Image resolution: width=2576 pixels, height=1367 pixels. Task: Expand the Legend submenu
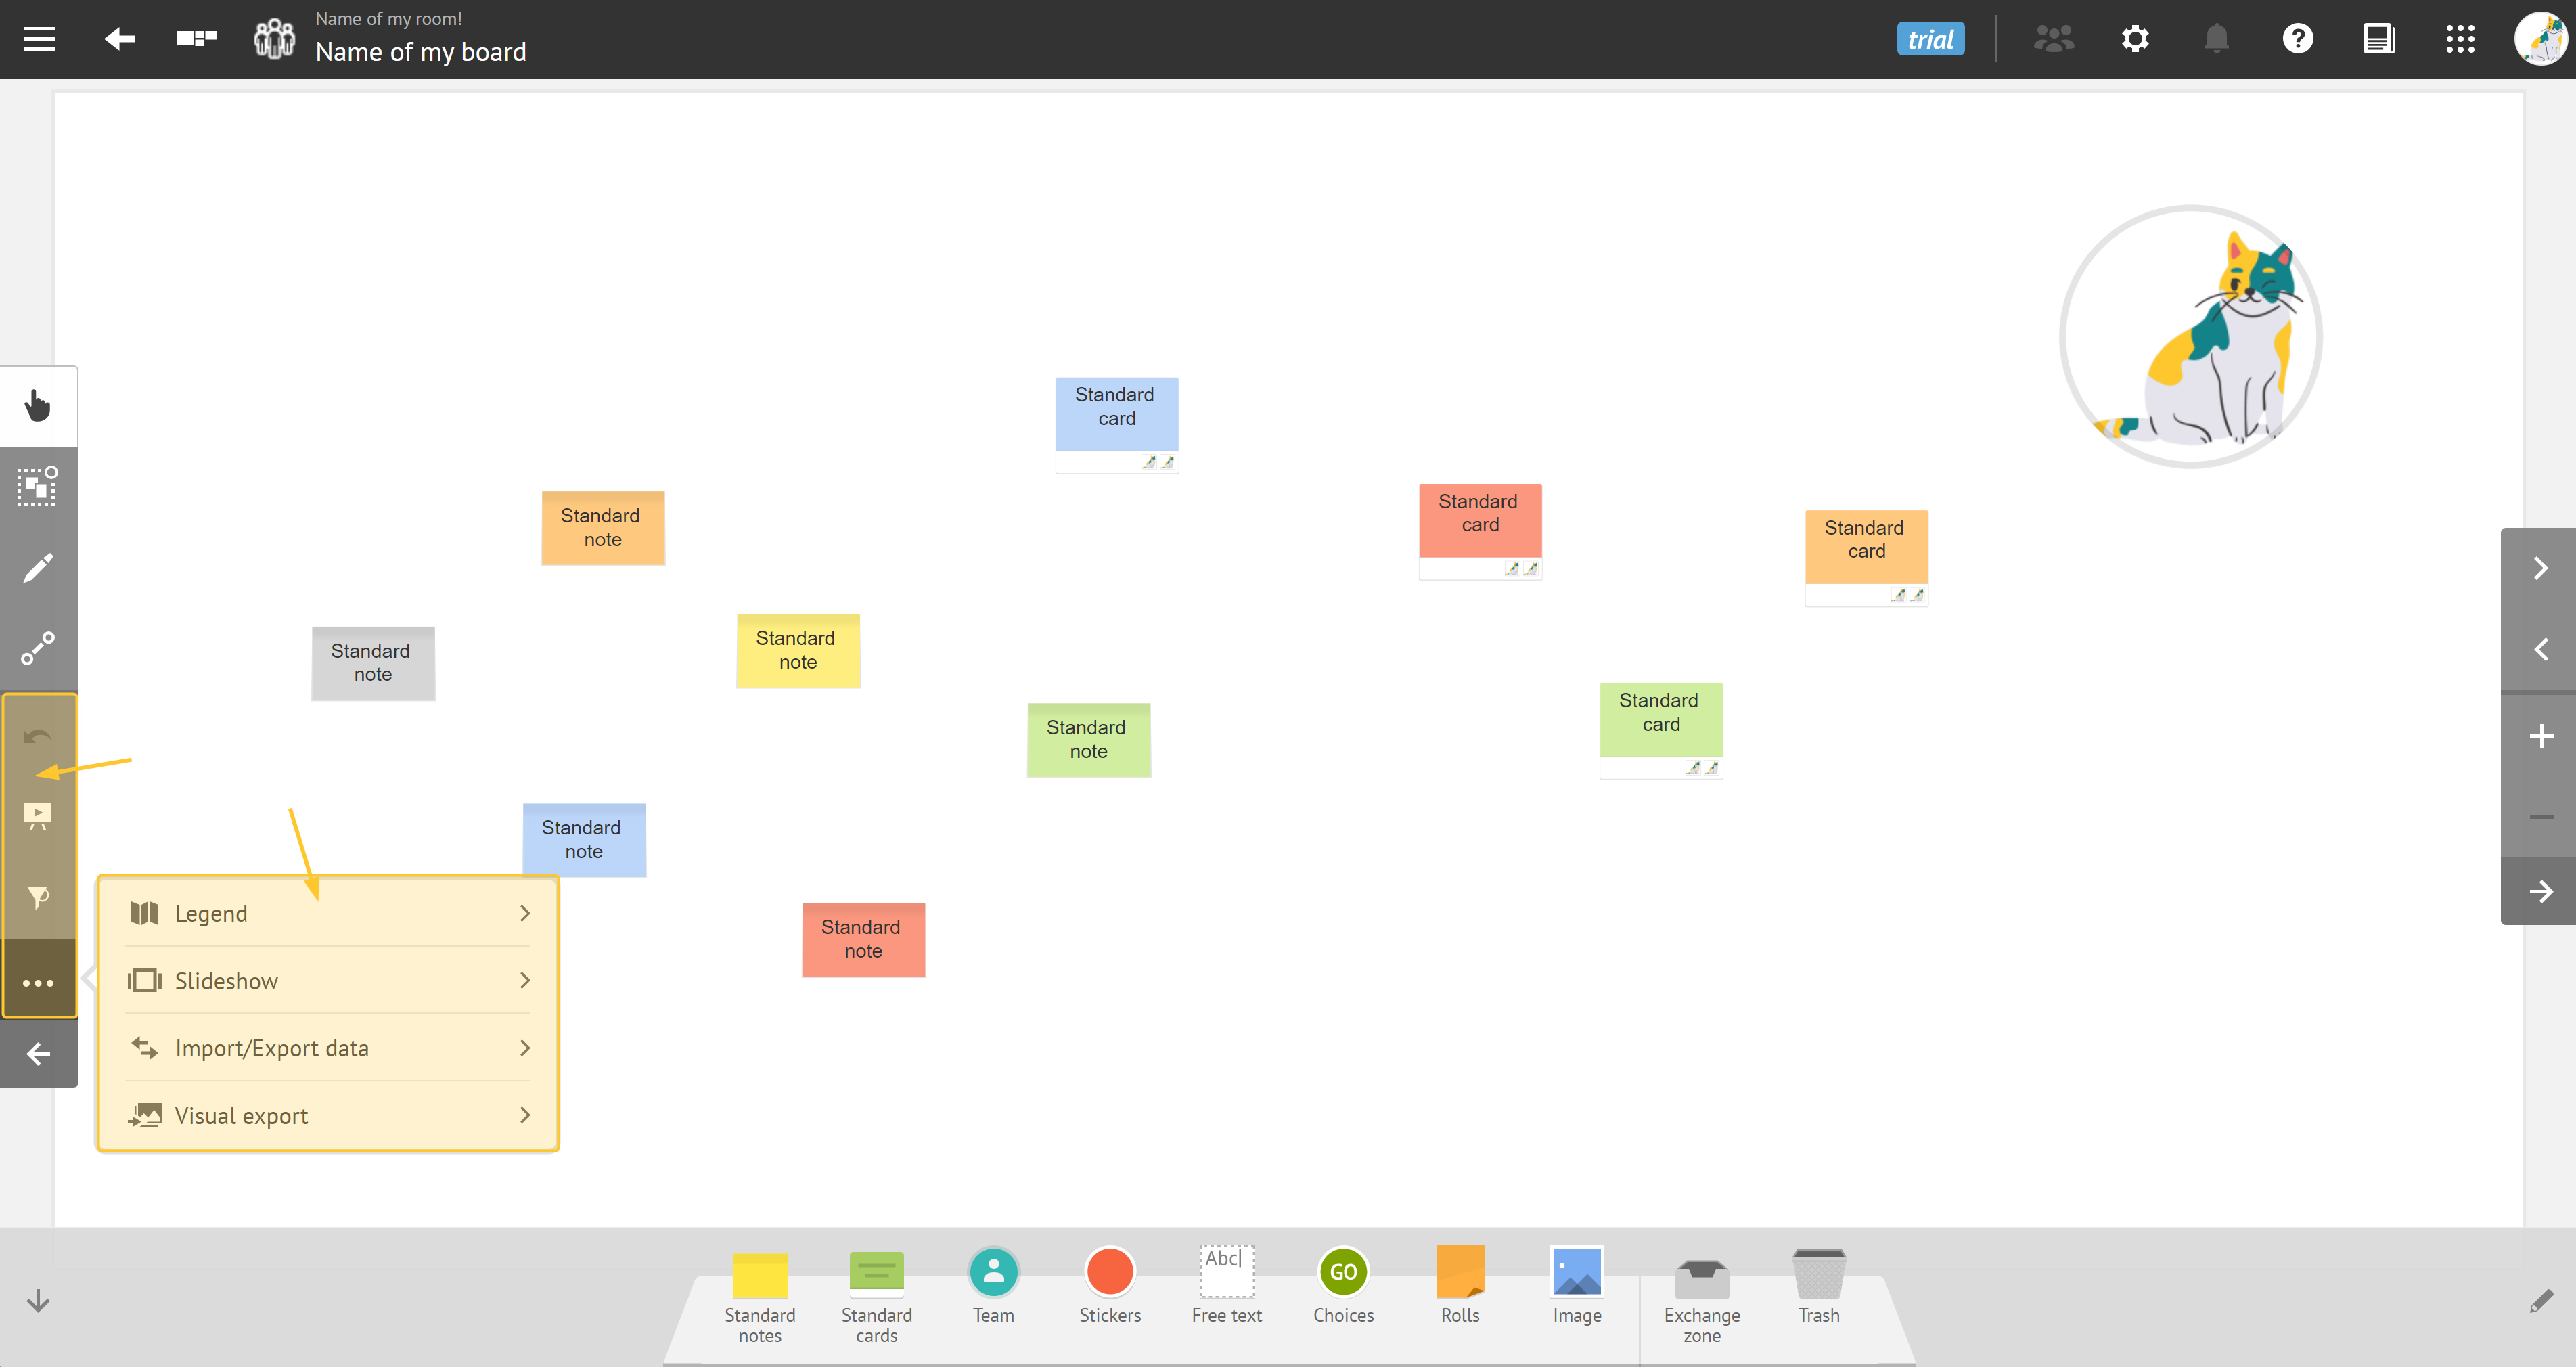point(525,912)
